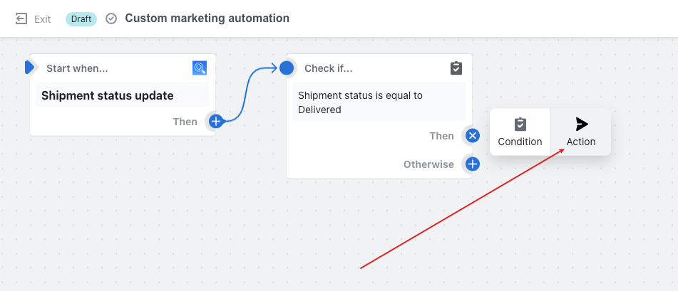This screenshot has height=291, width=678.
Task: Click the clipboard check icon on Check if
Action: point(456,68)
